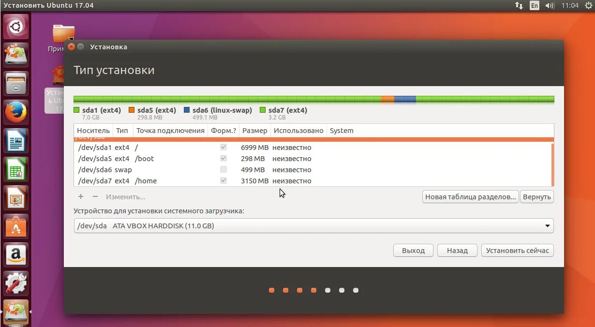Screen dimensions: 595x327
Task: Uncheck formatting for the /home partition sda7
Action: pyautogui.click(x=223, y=180)
